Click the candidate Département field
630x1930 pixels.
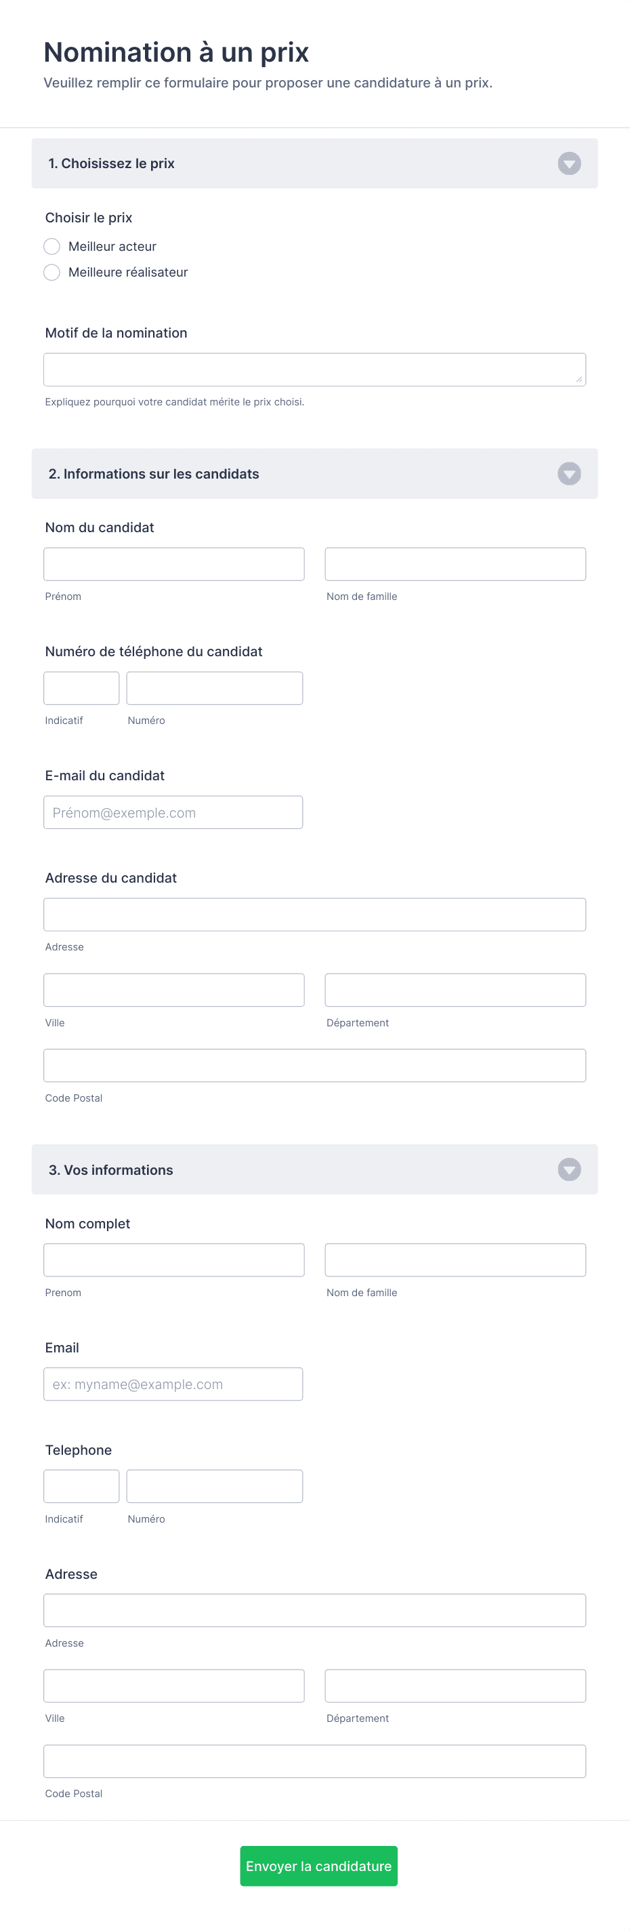point(455,990)
